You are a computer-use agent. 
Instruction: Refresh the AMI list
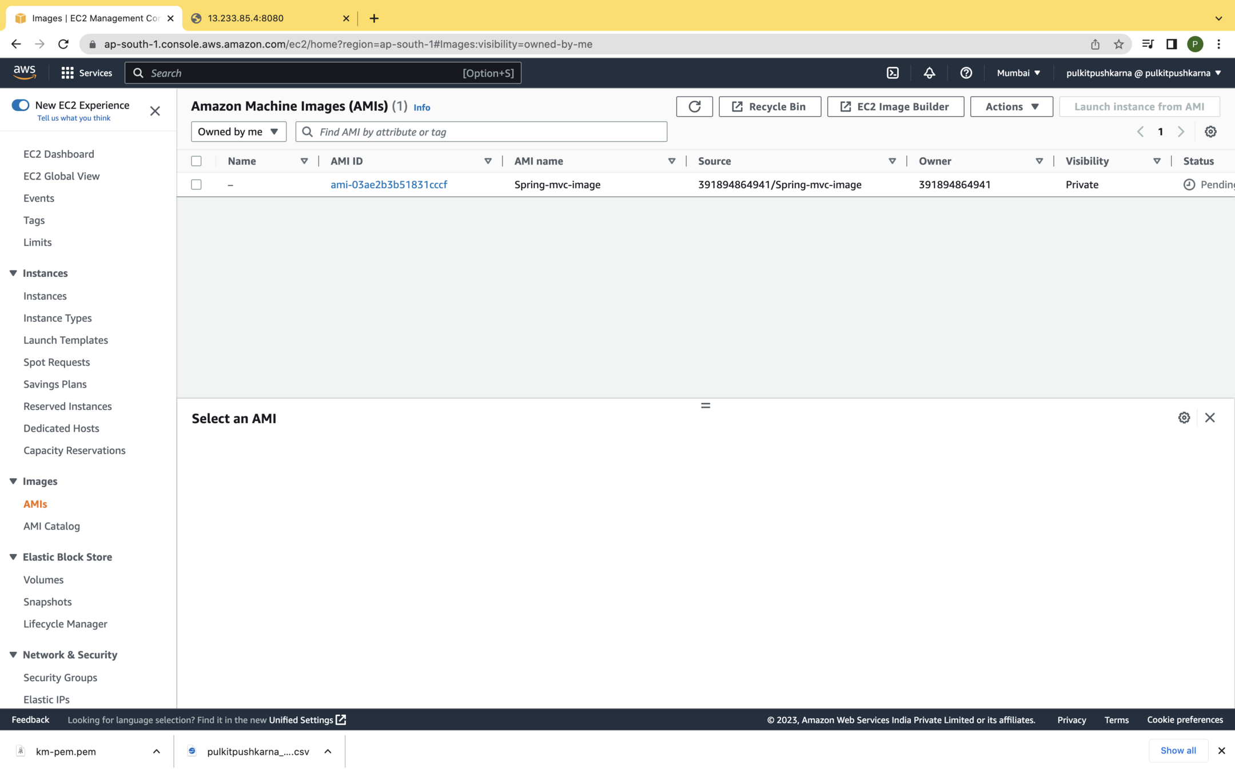pyautogui.click(x=694, y=106)
